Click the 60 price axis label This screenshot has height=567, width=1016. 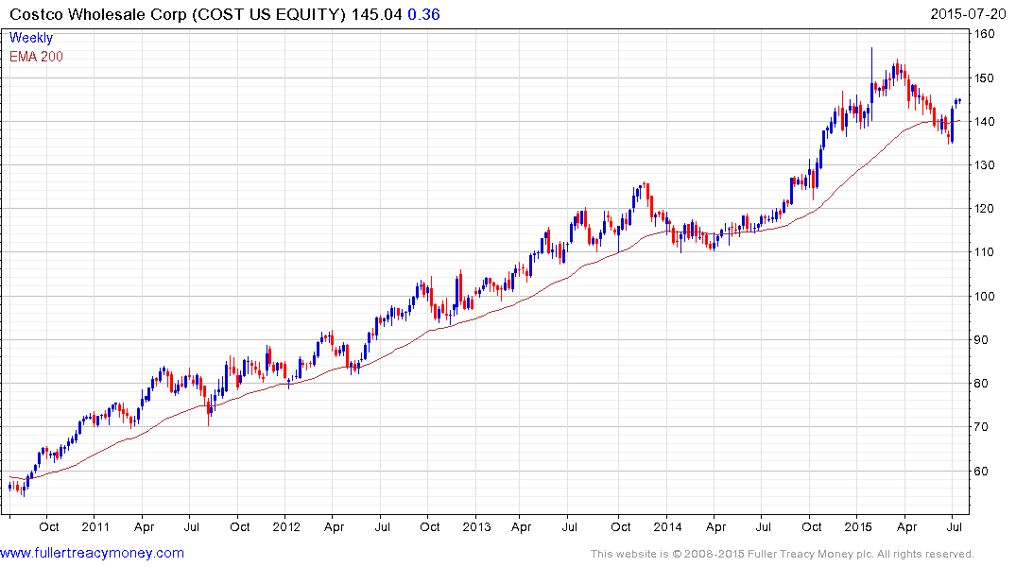[981, 472]
